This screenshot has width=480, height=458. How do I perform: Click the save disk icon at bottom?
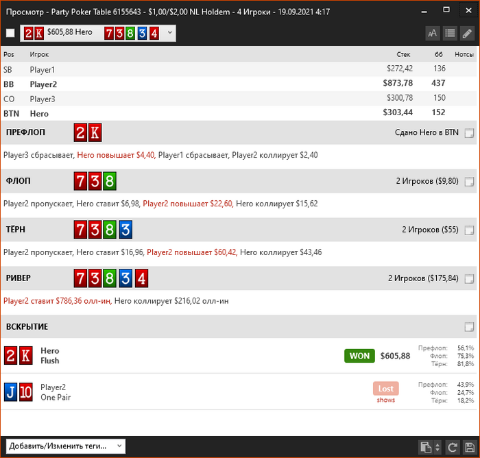[x=470, y=447]
